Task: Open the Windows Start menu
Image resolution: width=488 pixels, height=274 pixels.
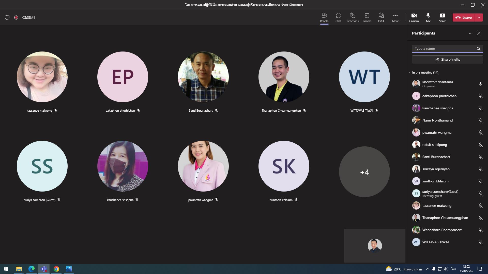Action: click(x=6, y=269)
